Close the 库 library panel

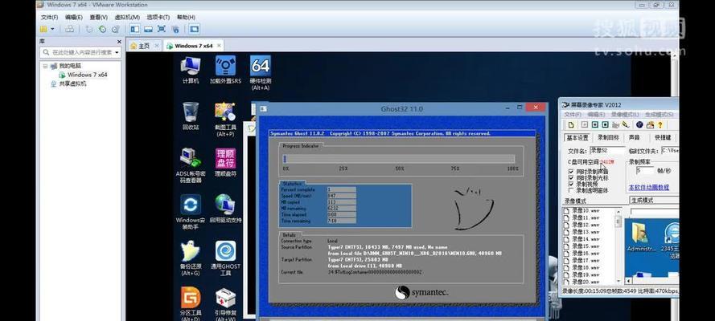coord(120,42)
